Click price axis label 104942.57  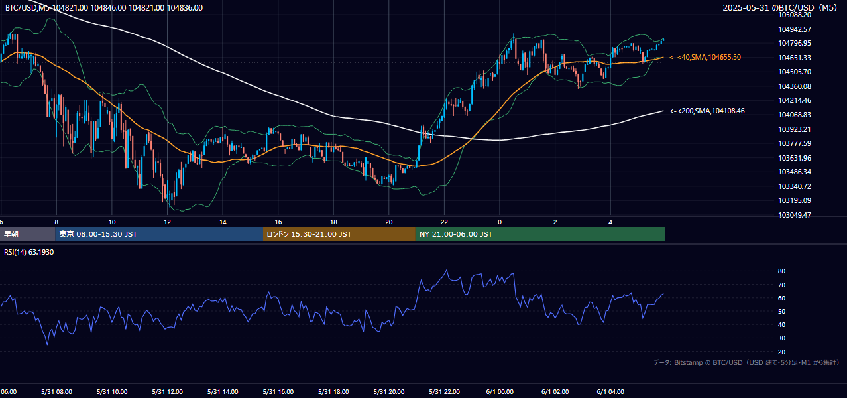[795, 29]
